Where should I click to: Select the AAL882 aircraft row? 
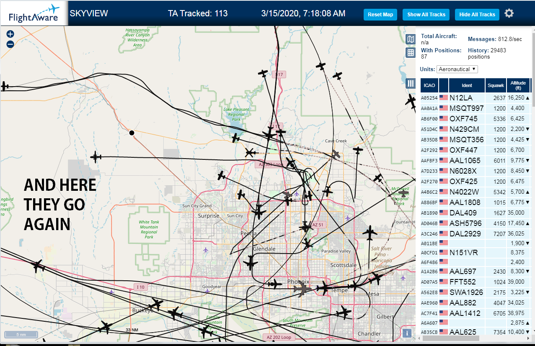476,303
